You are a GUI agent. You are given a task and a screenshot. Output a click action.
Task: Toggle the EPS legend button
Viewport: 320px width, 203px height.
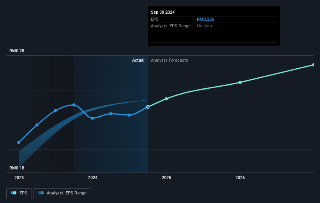19,193
